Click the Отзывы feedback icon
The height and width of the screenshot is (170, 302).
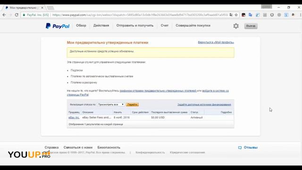(x=240, y=148)
